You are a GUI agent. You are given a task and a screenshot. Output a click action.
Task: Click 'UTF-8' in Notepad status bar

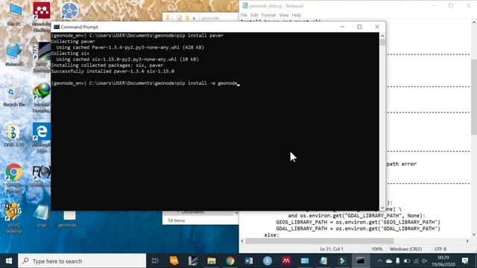click(x=440, y=249)
